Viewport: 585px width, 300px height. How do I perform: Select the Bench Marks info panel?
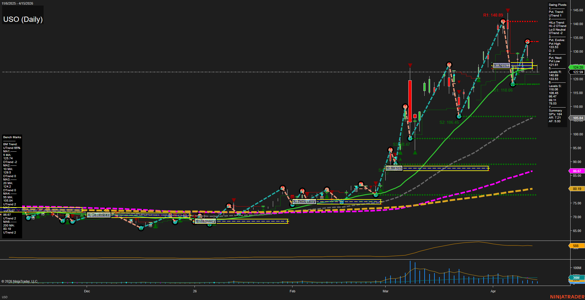tap(12, 185)
